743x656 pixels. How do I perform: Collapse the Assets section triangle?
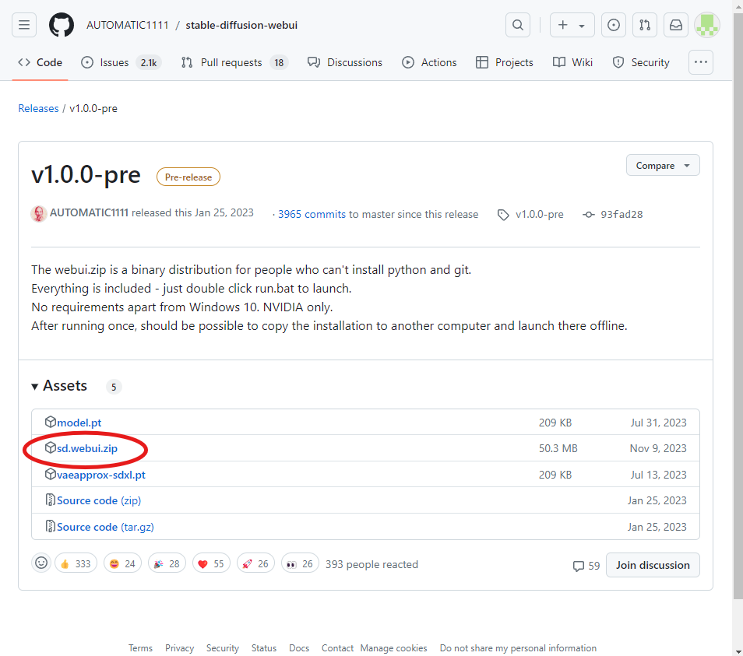coord(34,386)
